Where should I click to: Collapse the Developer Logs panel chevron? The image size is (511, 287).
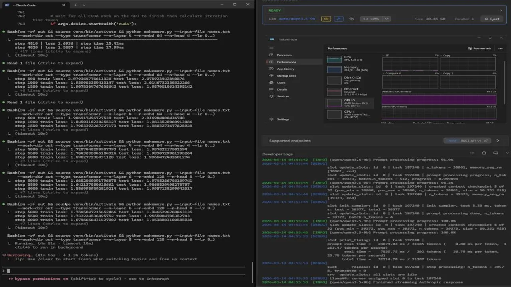[x=507, y=153]
